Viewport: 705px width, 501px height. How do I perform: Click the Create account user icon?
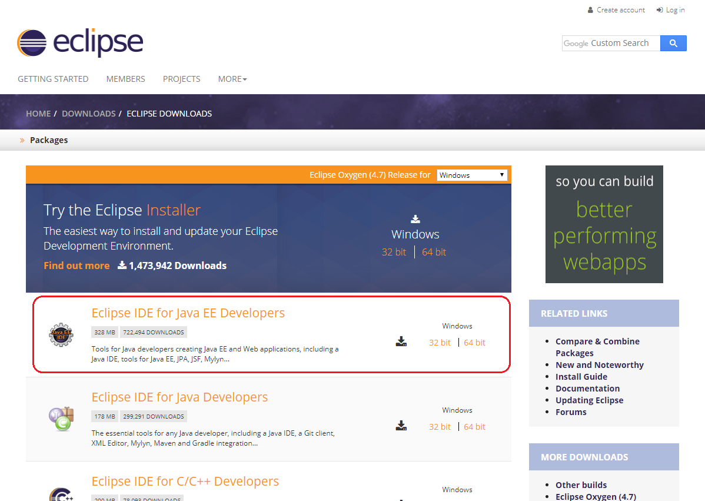(x=590, y=10)
